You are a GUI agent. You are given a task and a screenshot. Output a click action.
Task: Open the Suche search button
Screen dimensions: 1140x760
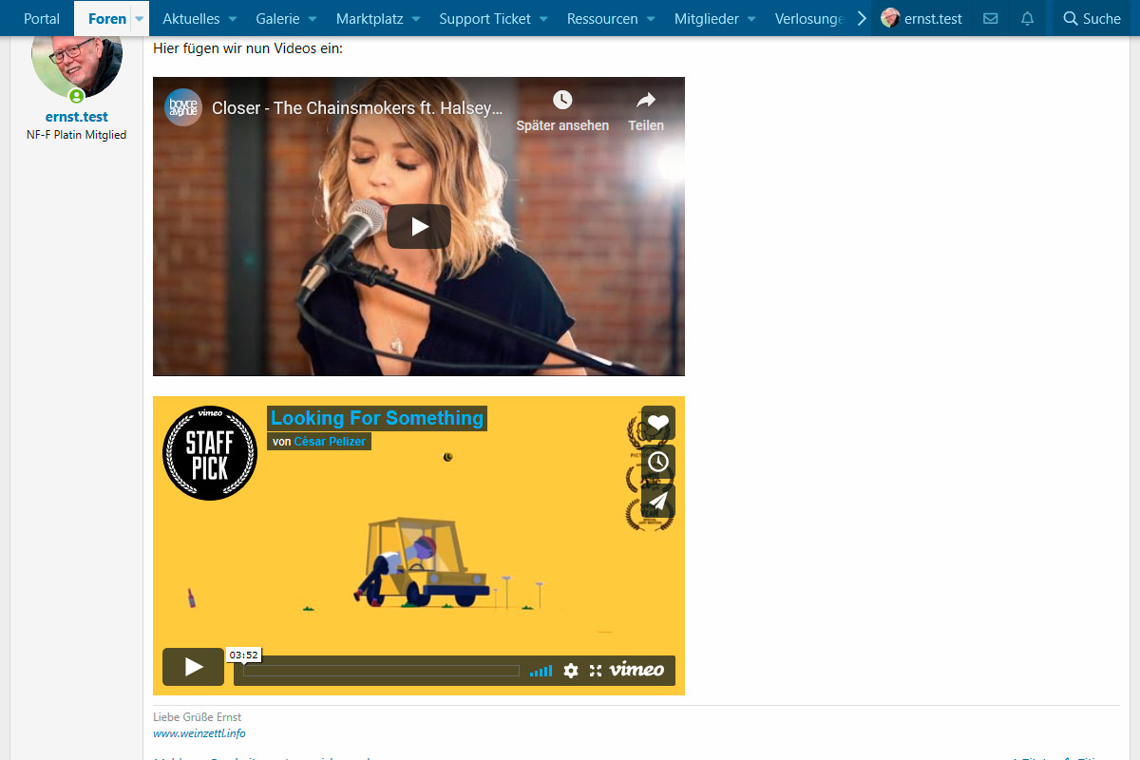point(1092,18)
